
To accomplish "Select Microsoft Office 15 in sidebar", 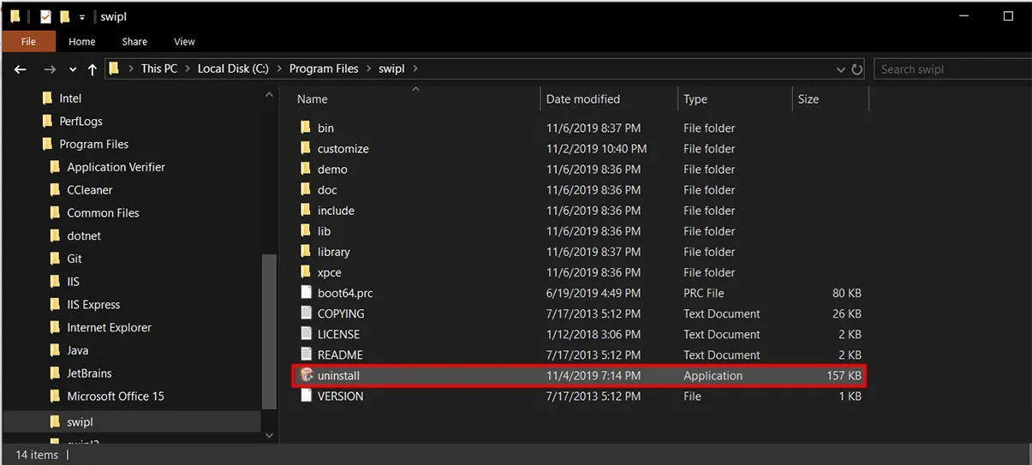I will 116,396.
